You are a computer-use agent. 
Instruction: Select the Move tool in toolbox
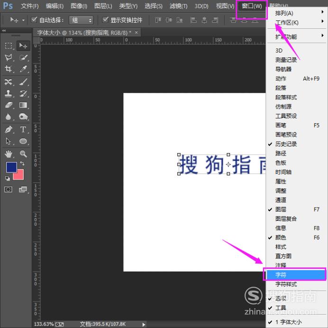click(23, 46)
